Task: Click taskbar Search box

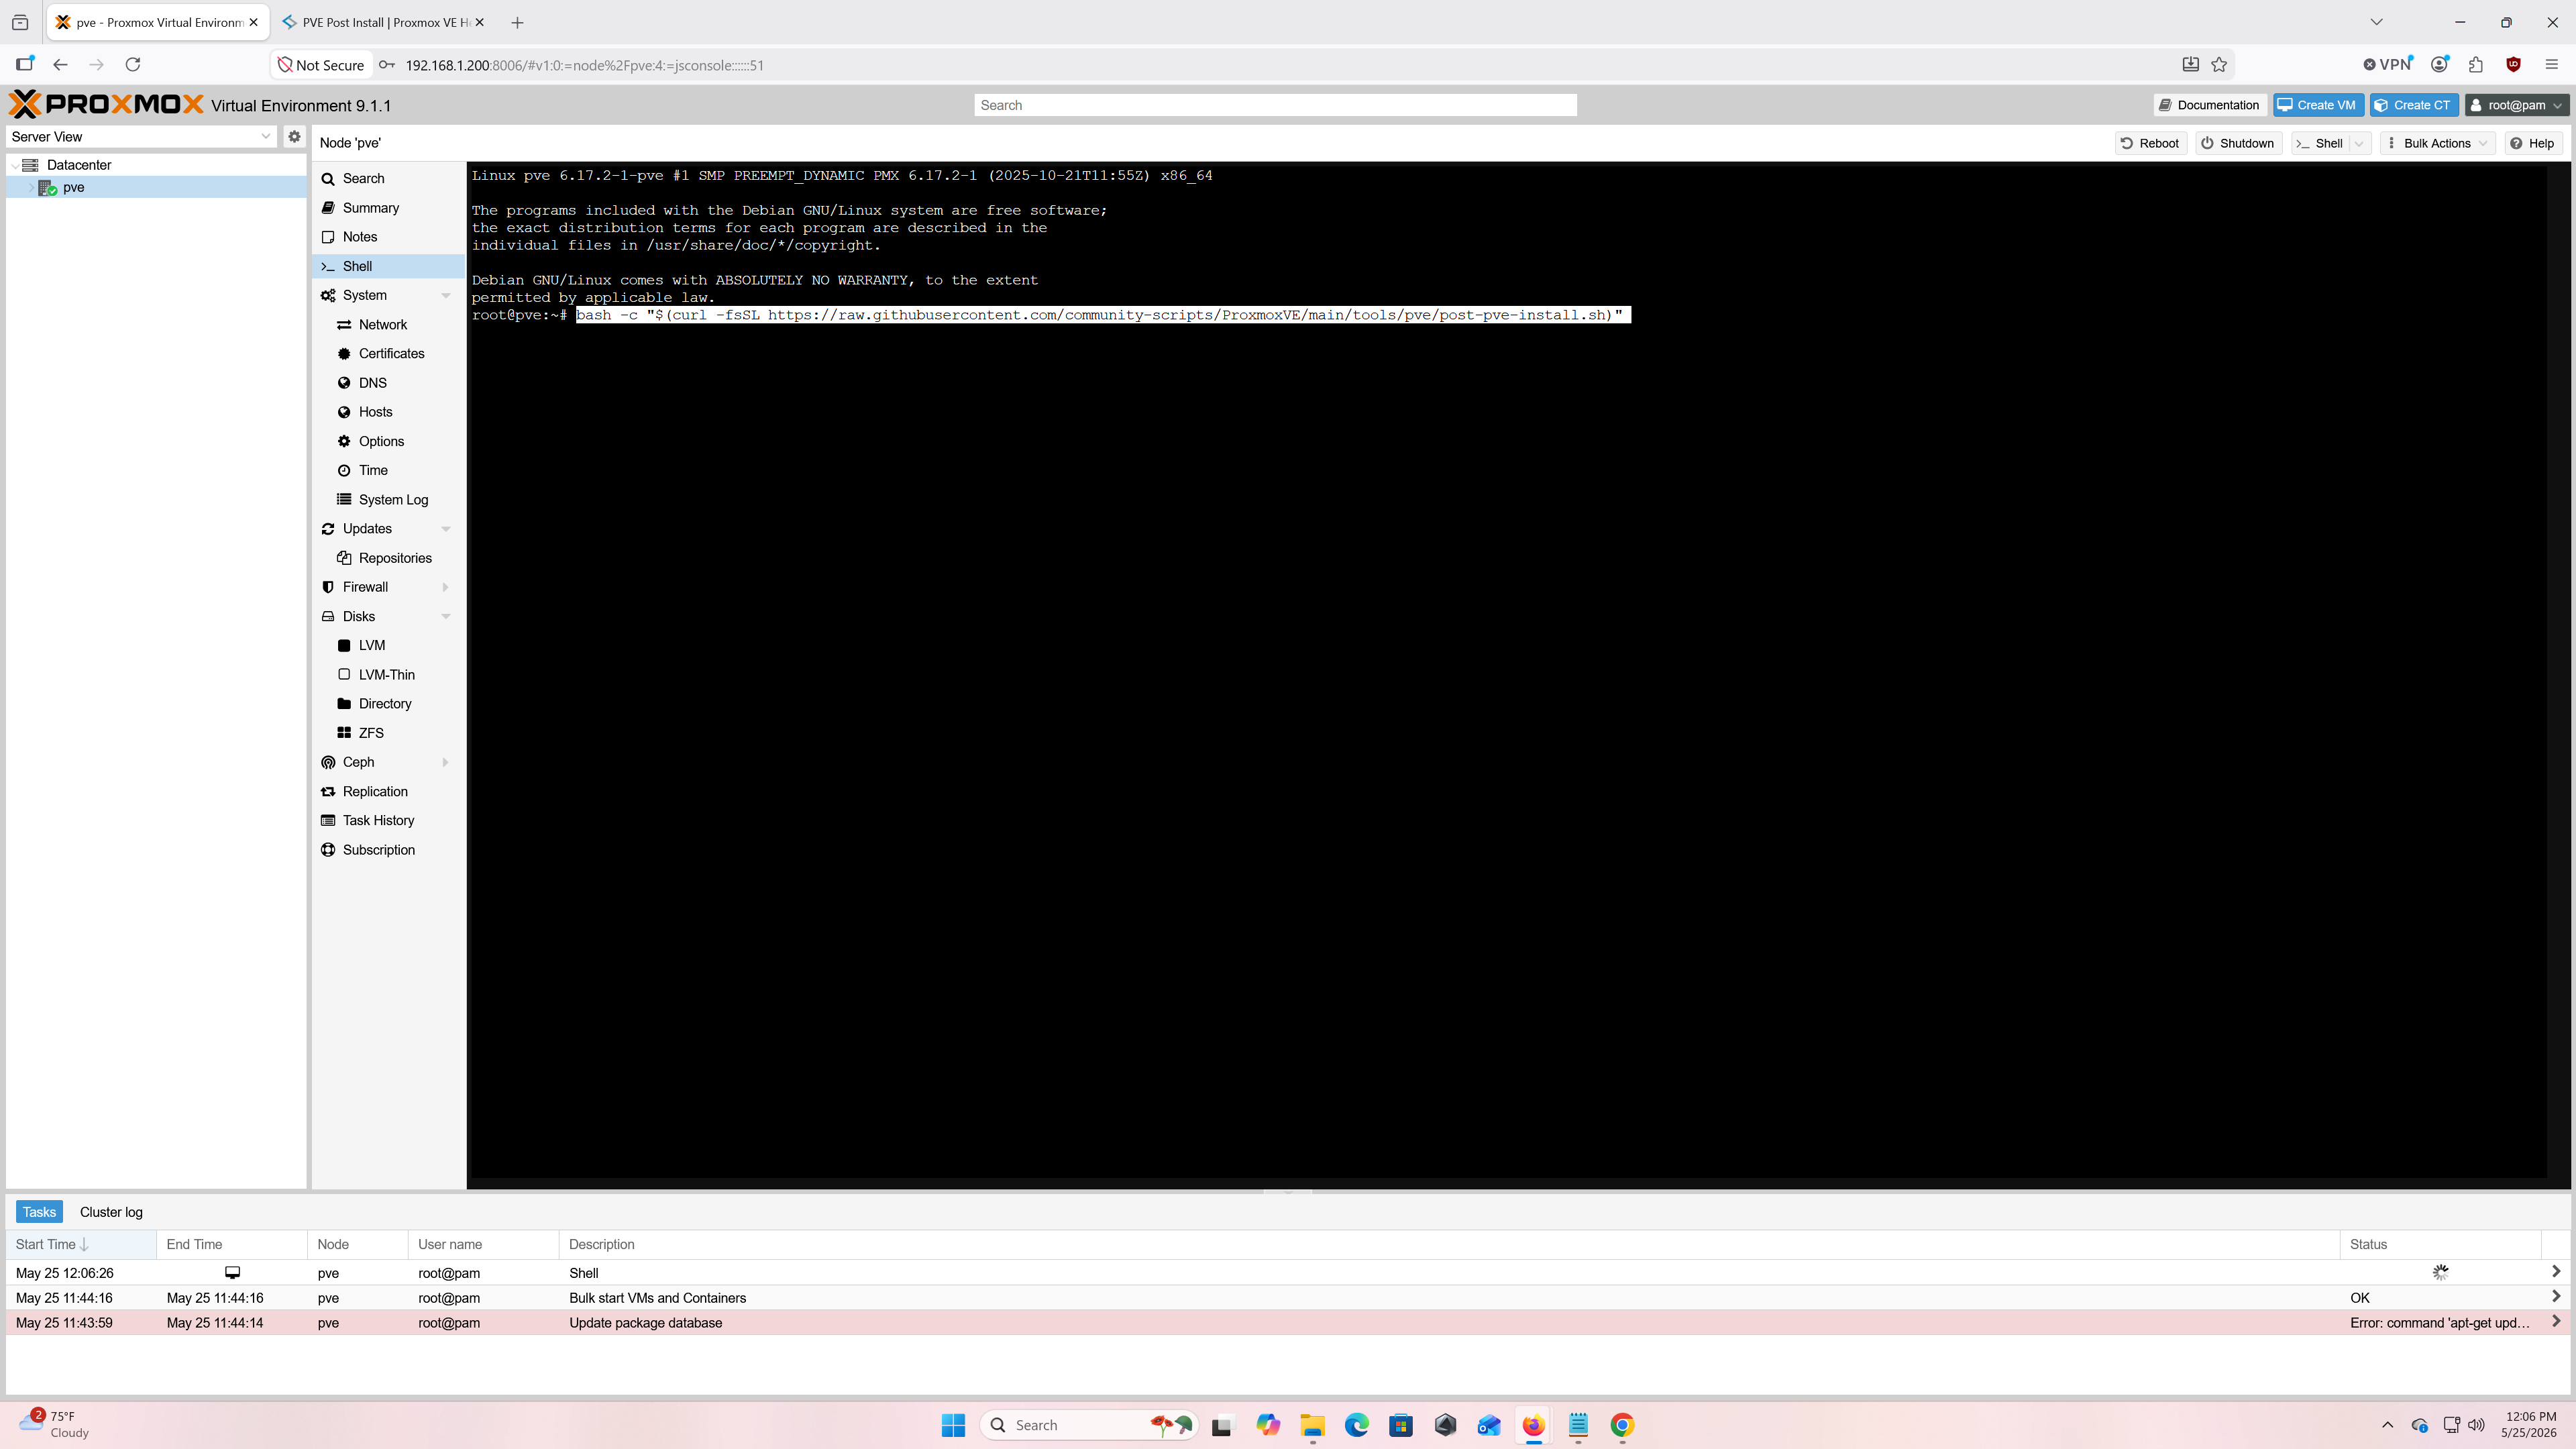Action: [x=1090, y=1425]
